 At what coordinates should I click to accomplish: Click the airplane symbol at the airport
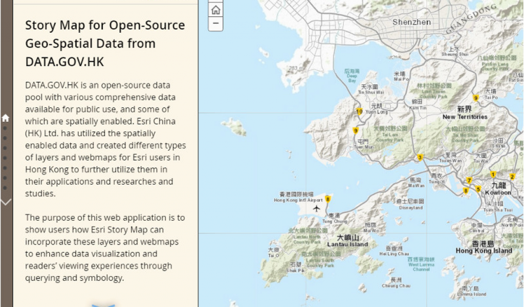tap(316, 209)
